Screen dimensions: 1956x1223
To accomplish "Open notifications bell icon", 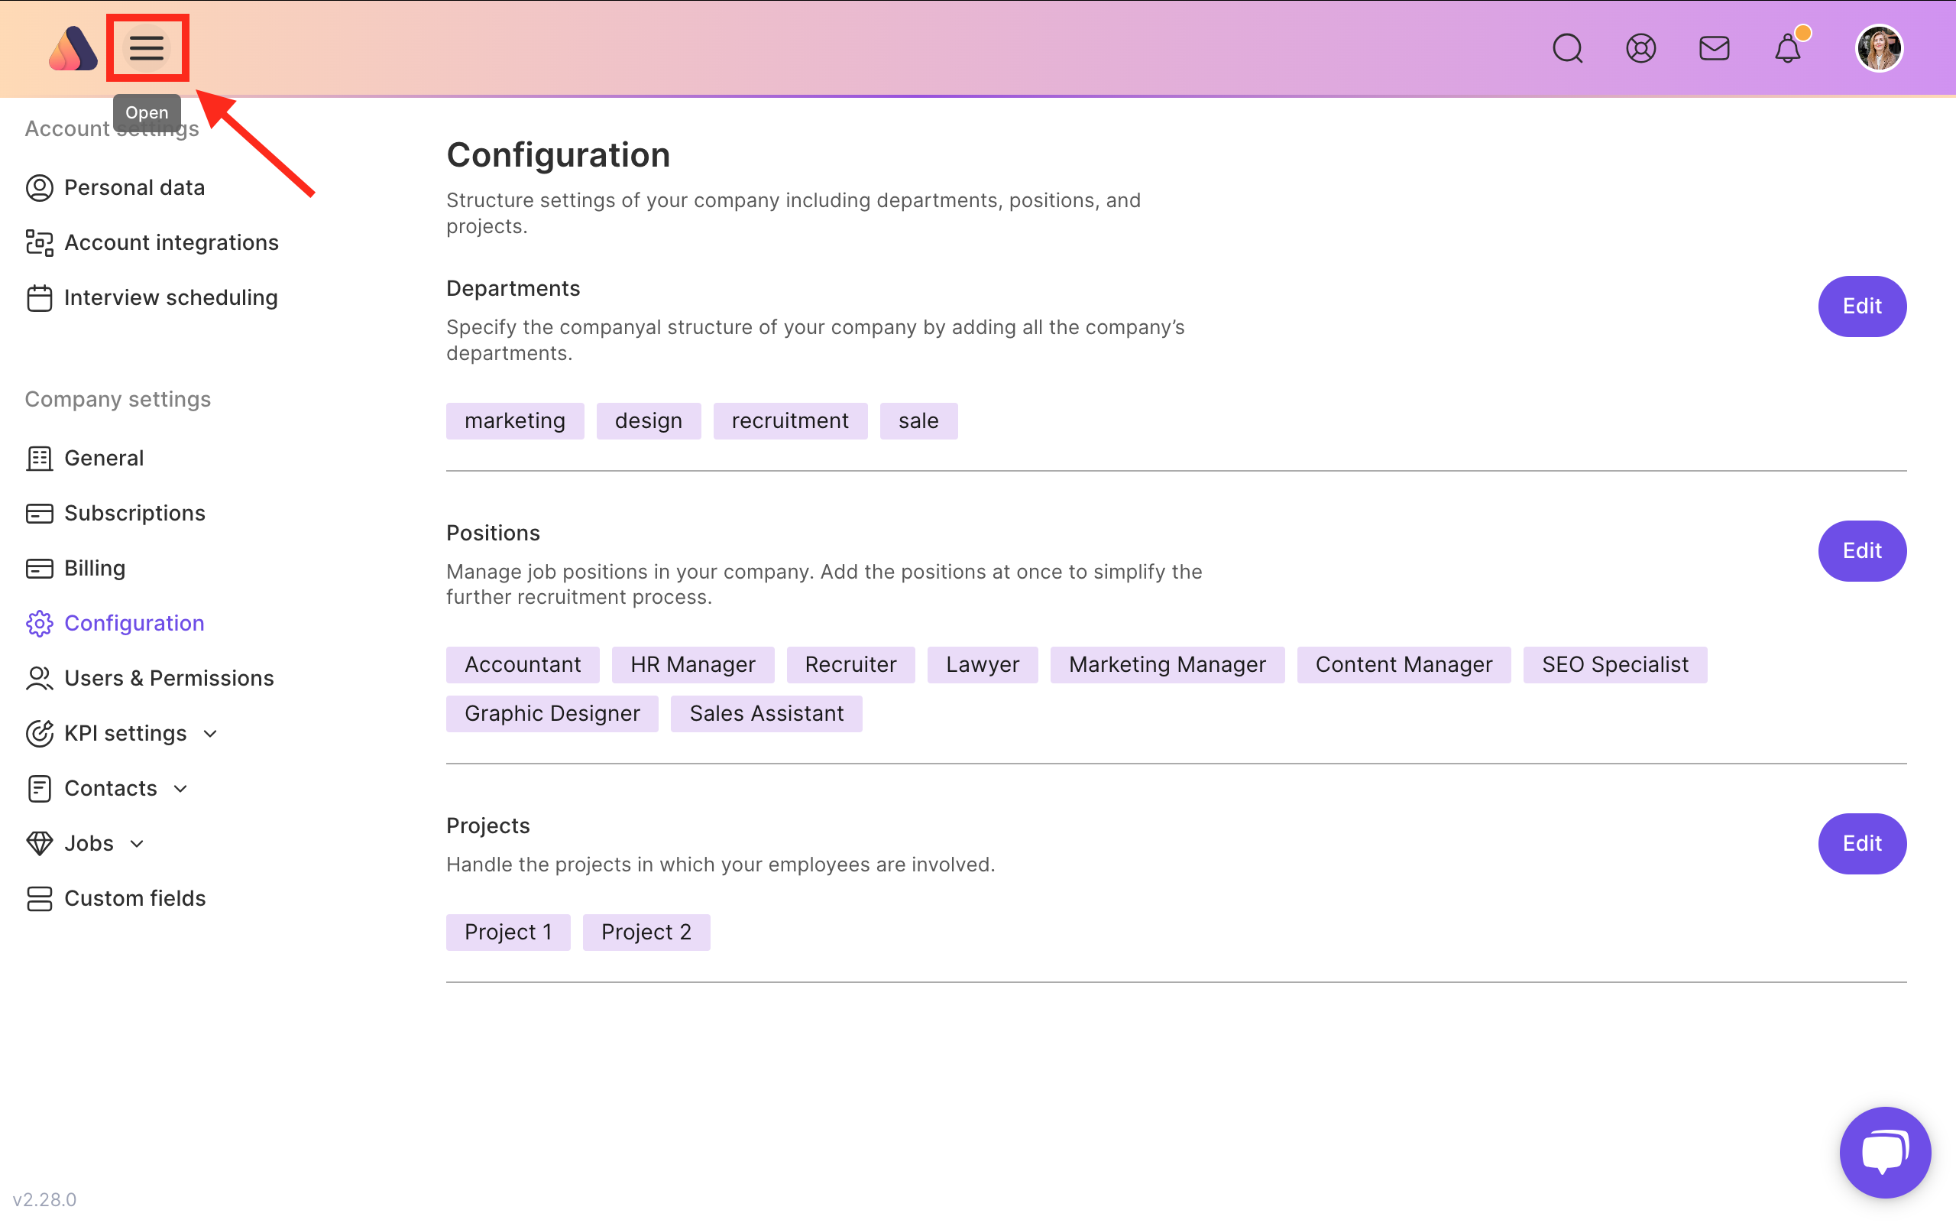I will coord(1788,48).
